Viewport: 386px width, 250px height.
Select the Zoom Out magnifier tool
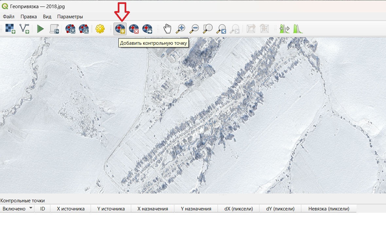[x=194, y=29]
